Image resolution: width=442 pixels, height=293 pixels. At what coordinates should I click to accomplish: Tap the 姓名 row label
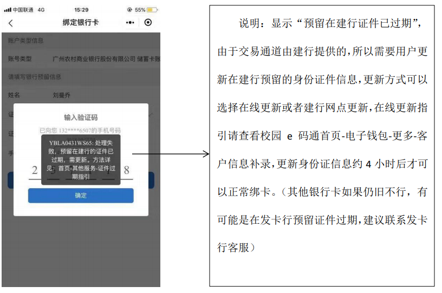14,95
